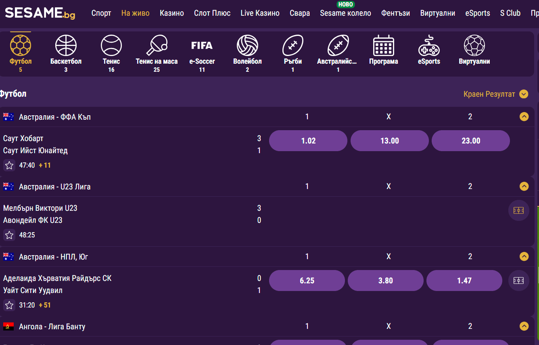Open the Краен Резултат market dropdown
The height and width of the screenshot is (345, 539).
click(496, 94)
